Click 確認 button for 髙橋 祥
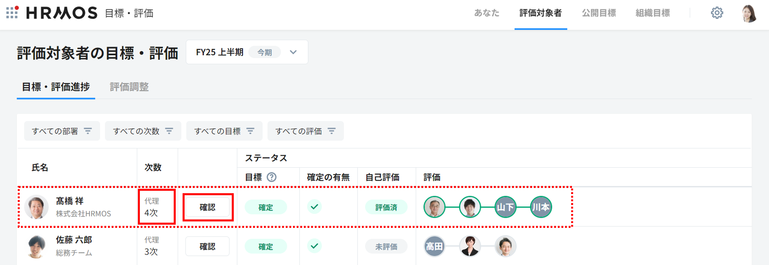 point(208,207)
